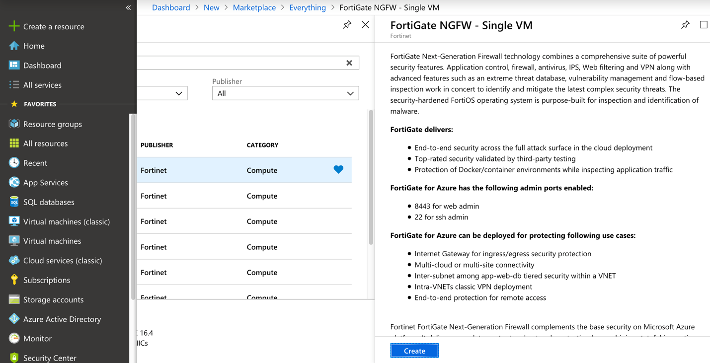Click the Monitor gauge icon
The height and width of the screenshot is (363, 710).
[14, 338]
